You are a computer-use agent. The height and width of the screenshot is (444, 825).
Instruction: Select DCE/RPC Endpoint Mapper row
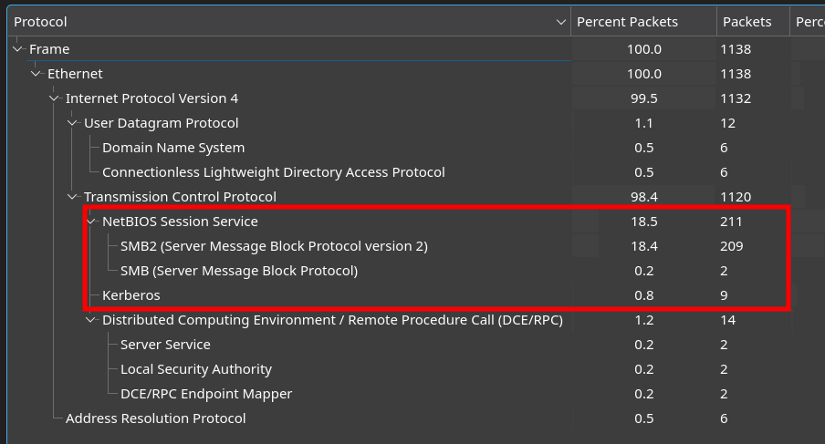coord(206,394)
